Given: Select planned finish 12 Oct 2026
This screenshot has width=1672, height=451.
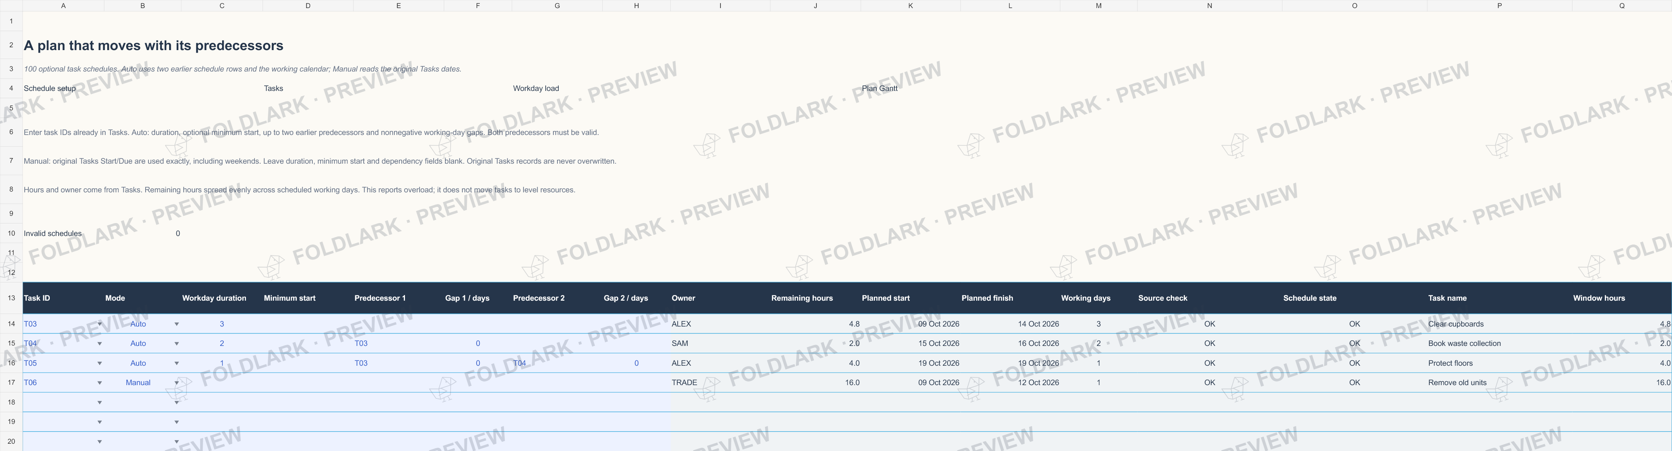Looking at the screenshot, I should tap(1010, 383).
